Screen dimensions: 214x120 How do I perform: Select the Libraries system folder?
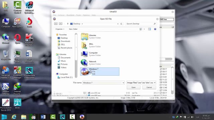tap(91, 36)
